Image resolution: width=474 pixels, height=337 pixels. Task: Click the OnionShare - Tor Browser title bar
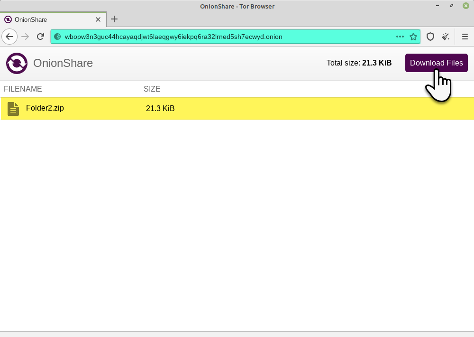(x=237, y=6)
